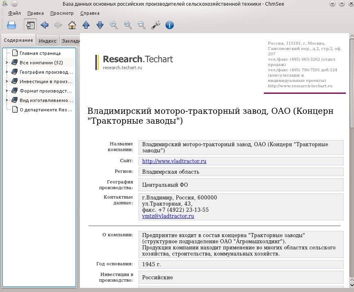Expand the Все компании (32) node
The width and height of the screenshot is (354, 292).
7,63
